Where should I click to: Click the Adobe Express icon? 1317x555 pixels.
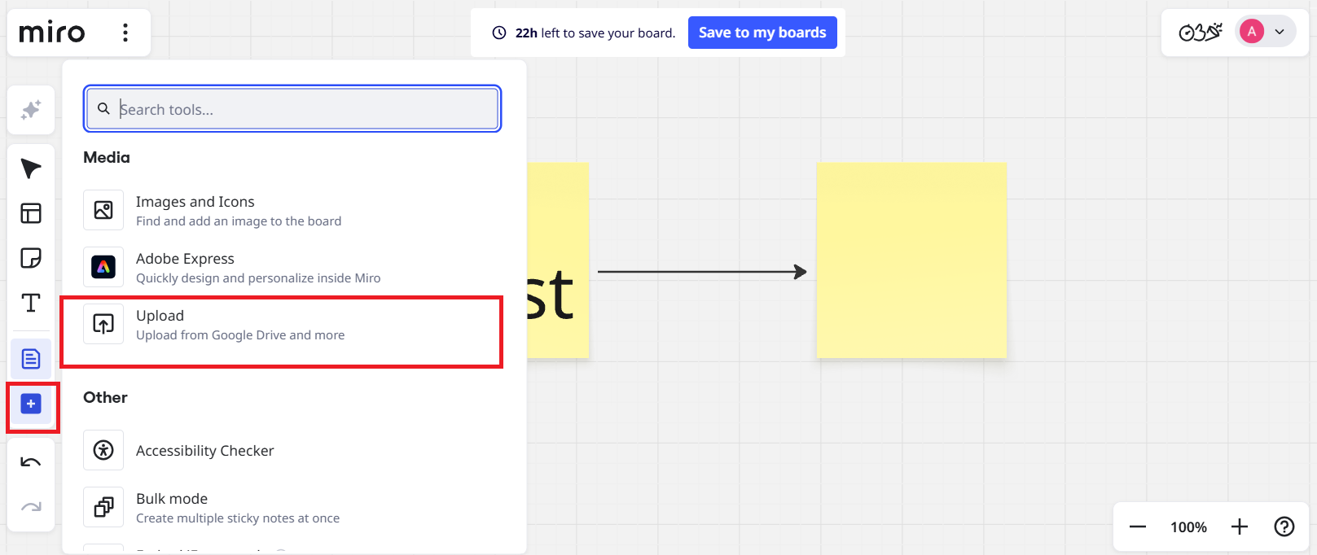point(103,267)
